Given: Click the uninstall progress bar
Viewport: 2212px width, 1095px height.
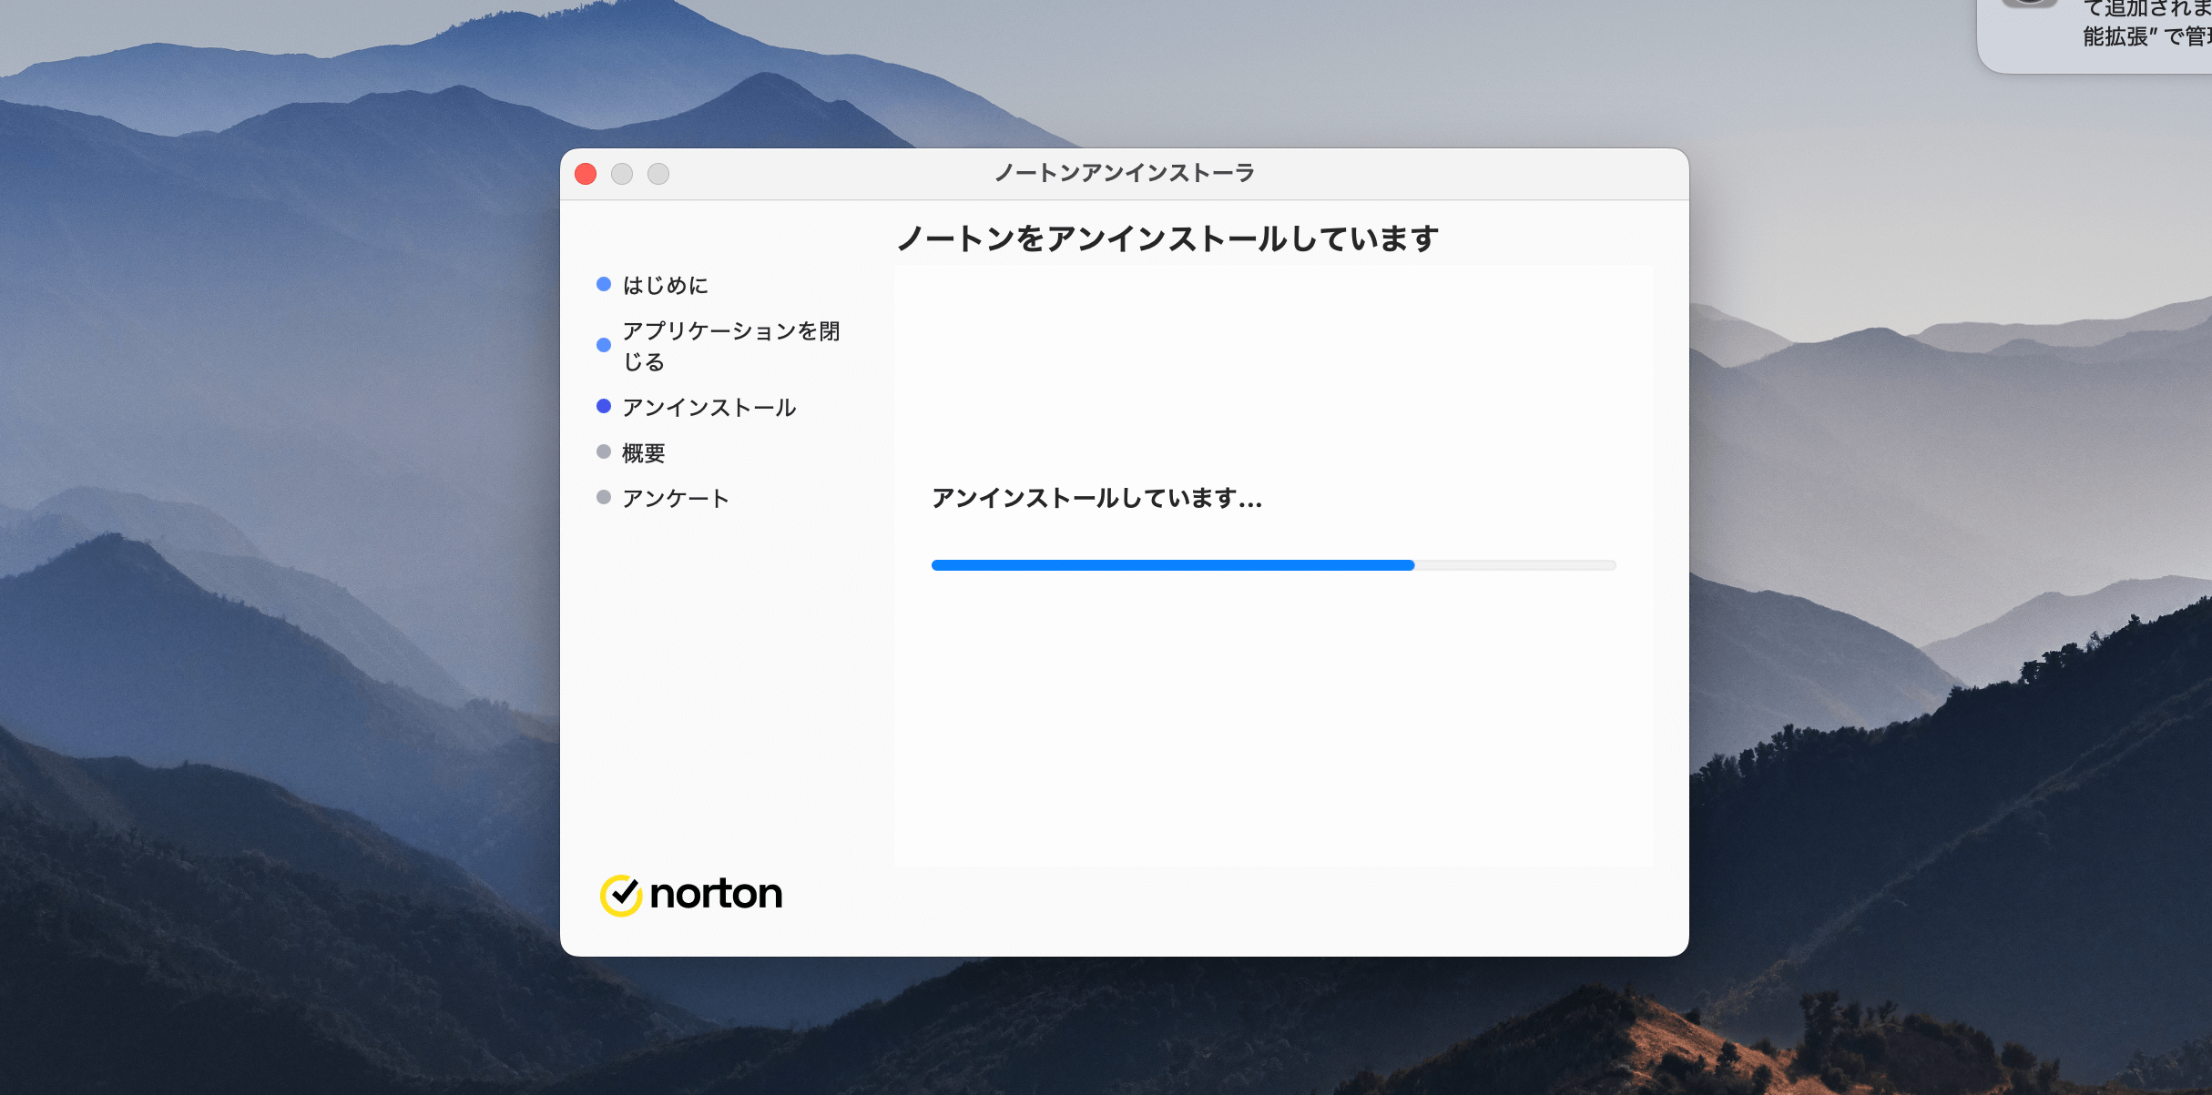Looking at the screenshot, I should coord(1273,565).
